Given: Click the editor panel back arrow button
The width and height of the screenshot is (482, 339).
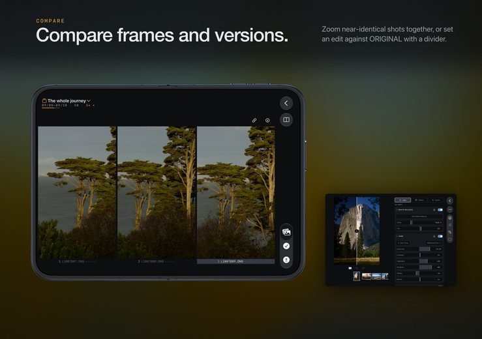Looking at the screenshot, I should tap(449, 201).
